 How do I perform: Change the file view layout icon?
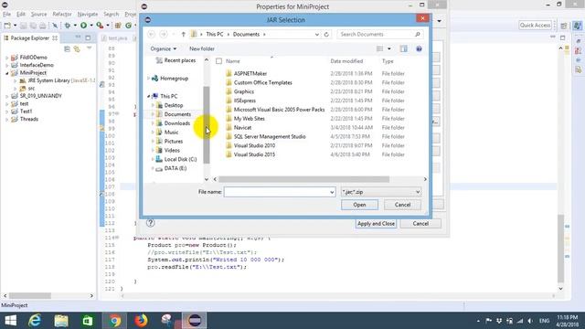[380, 48]
